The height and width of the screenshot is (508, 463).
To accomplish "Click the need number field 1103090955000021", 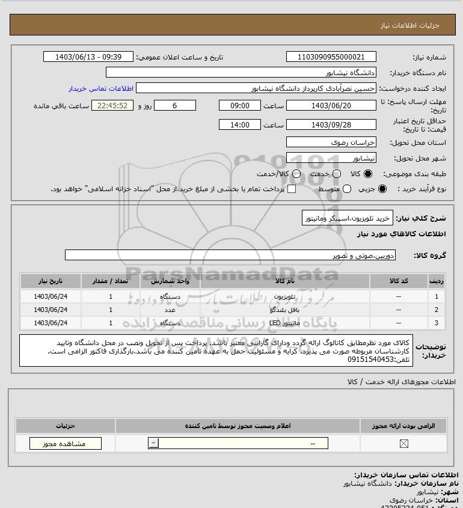I will [331, 57].
